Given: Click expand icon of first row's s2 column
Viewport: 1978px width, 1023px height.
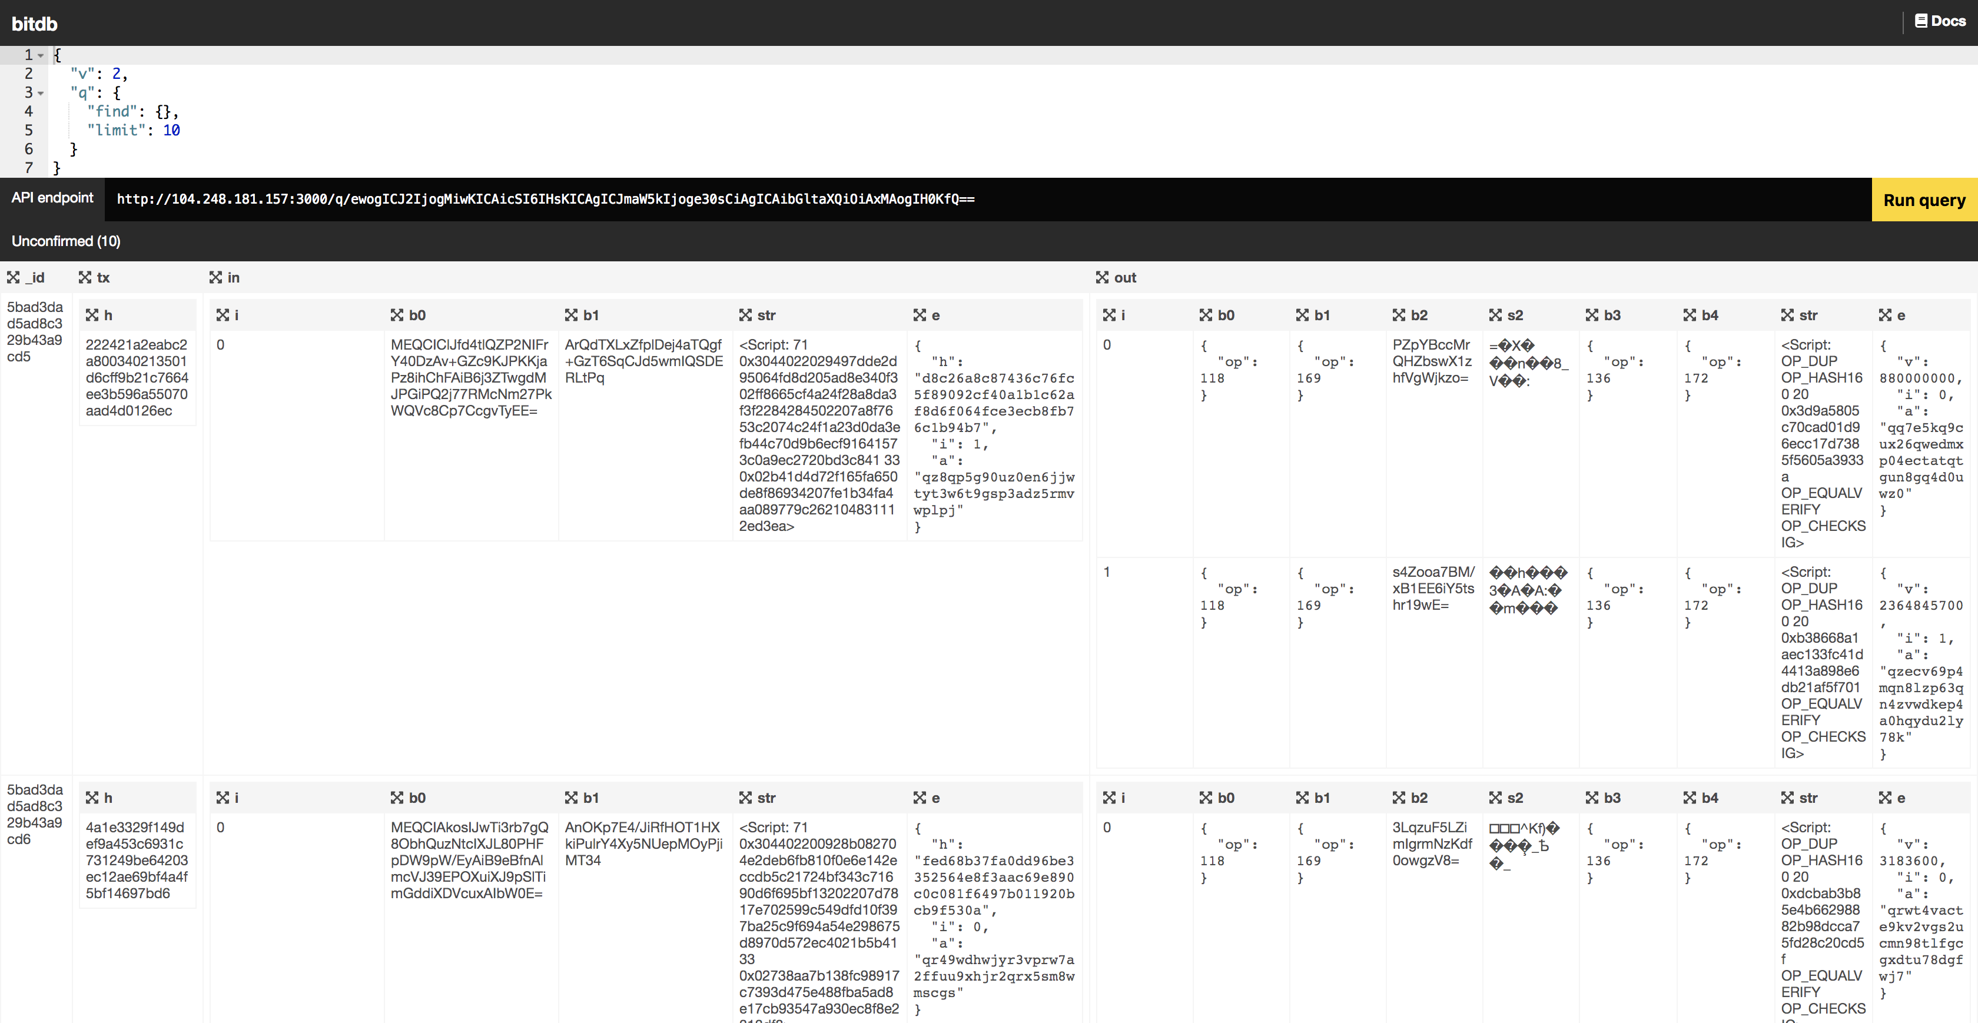Looking at the screenshot, I should click(1495, 315).
